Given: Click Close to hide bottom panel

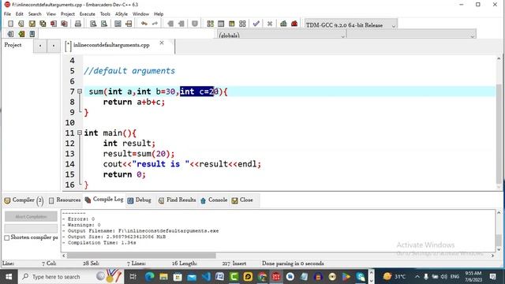Looking at the screenshot, I should pyautogui.click(x=242, y=200).
